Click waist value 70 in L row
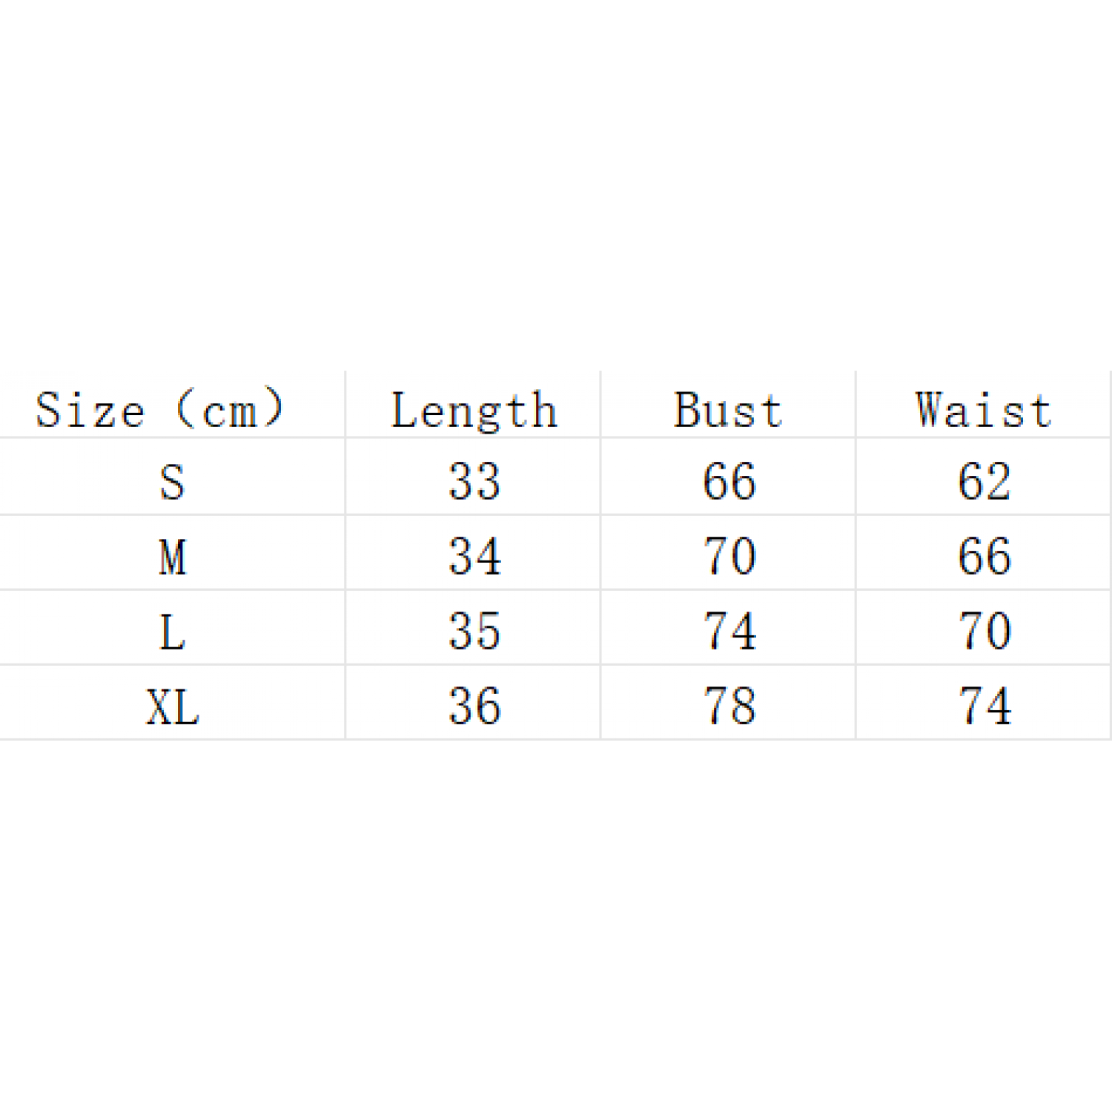This screenshot has width=1112, height=1112. pos(984,632)
